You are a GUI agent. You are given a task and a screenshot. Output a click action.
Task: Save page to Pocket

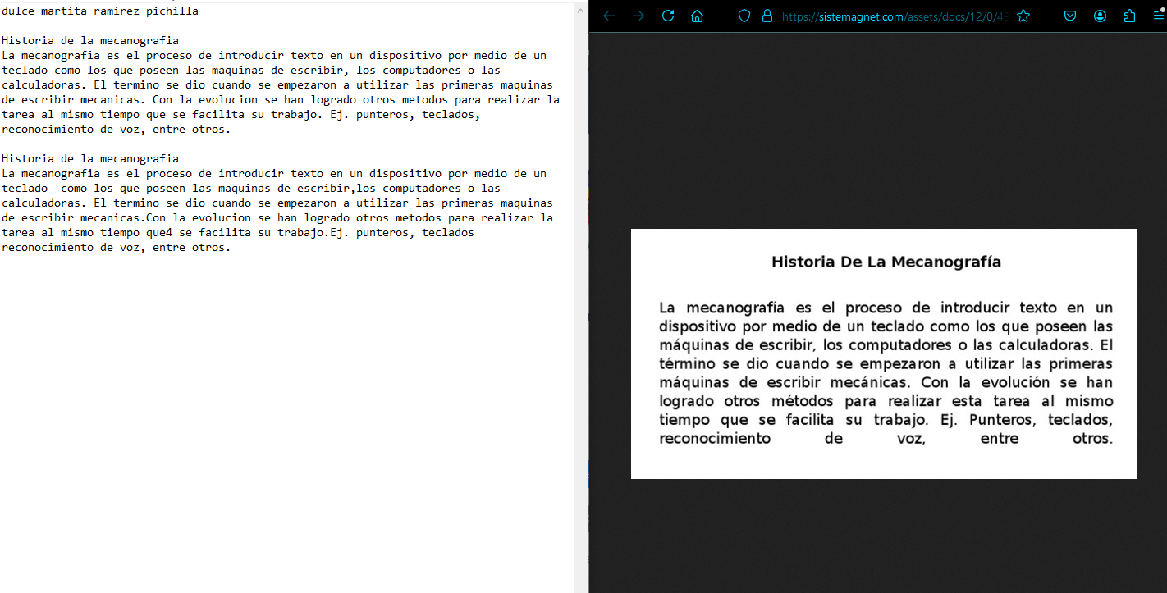coord(1070,16)
